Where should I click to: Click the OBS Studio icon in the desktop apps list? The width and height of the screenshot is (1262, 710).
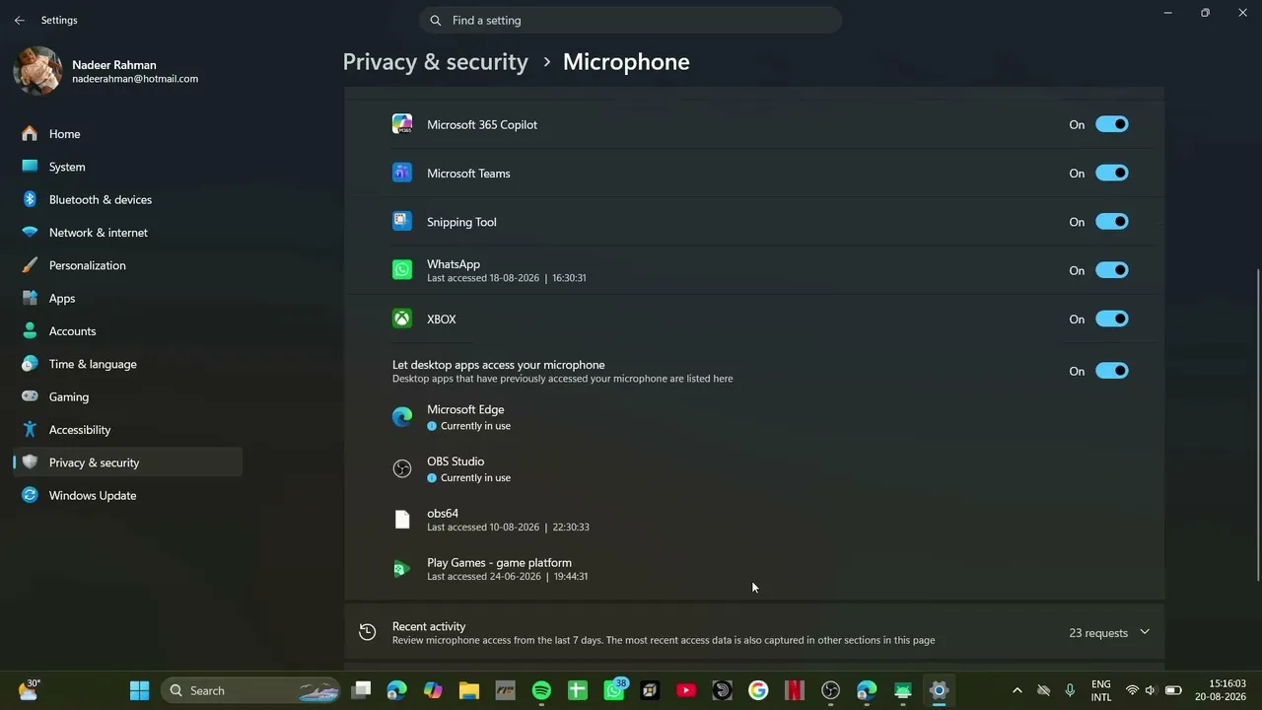click(402, 469)
